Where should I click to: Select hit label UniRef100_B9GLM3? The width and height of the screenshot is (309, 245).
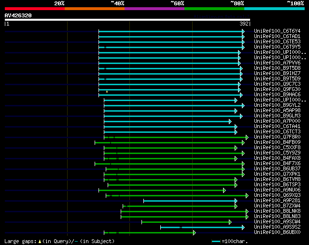coord(277,116)
